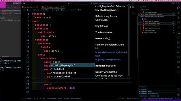Click the kubernetes deployment schema status item
Image resolution: width=181 pixels, height=101 pixels.
160,98
